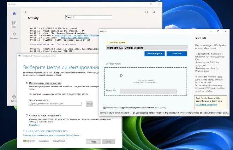Click Download button in Flyby11

[177, 54]
